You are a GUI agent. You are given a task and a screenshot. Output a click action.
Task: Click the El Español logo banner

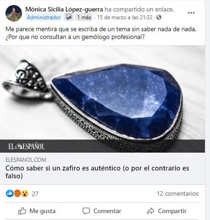27,146
